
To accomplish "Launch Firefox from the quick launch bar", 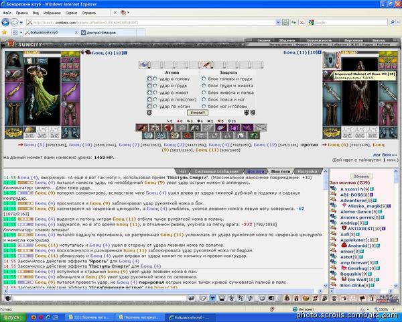I will click(33, 317).
